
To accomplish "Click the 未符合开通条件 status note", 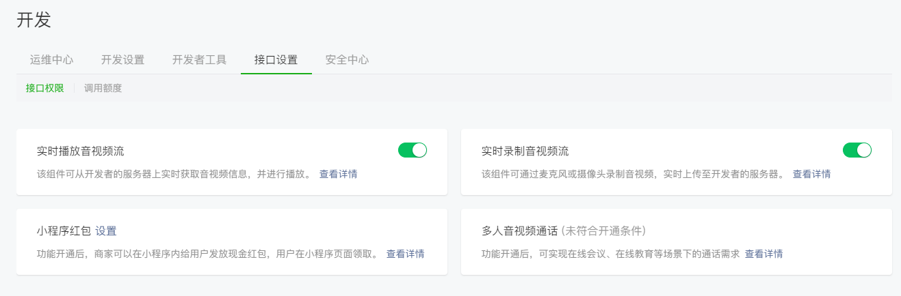I will click(x=603, y=231).
